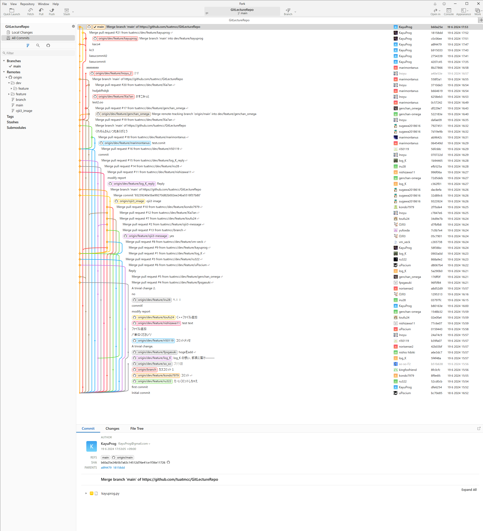Click the sidebar Filter input field
The image size is (483, 531).
[x=39, y=53]
